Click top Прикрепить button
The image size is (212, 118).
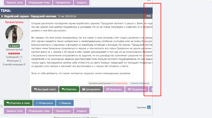coord(63,3)
